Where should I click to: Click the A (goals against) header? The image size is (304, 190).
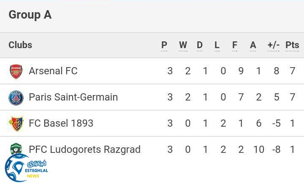(x=253, y=45)
